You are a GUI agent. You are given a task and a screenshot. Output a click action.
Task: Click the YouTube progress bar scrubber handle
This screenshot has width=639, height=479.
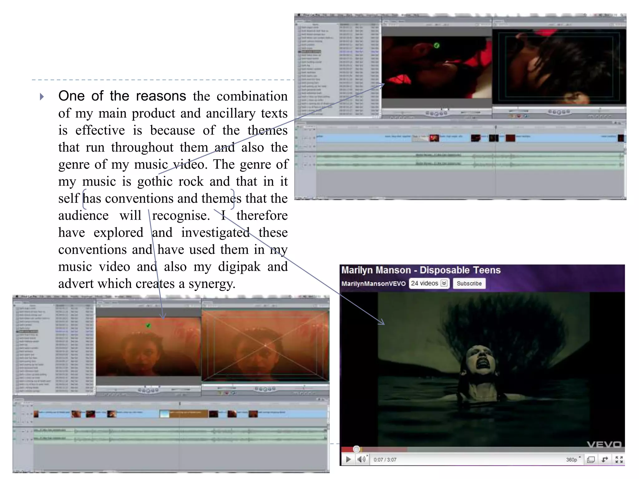[x=356, y=449]
